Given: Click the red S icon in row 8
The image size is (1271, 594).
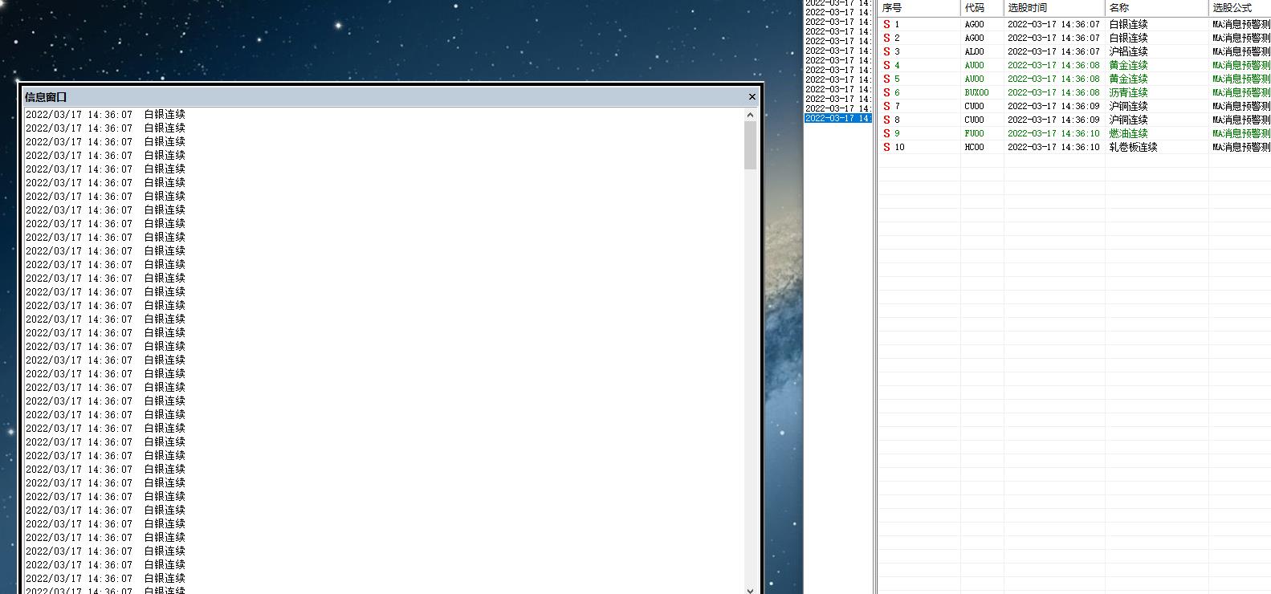Looking at the screenshot, I should 886,120.
